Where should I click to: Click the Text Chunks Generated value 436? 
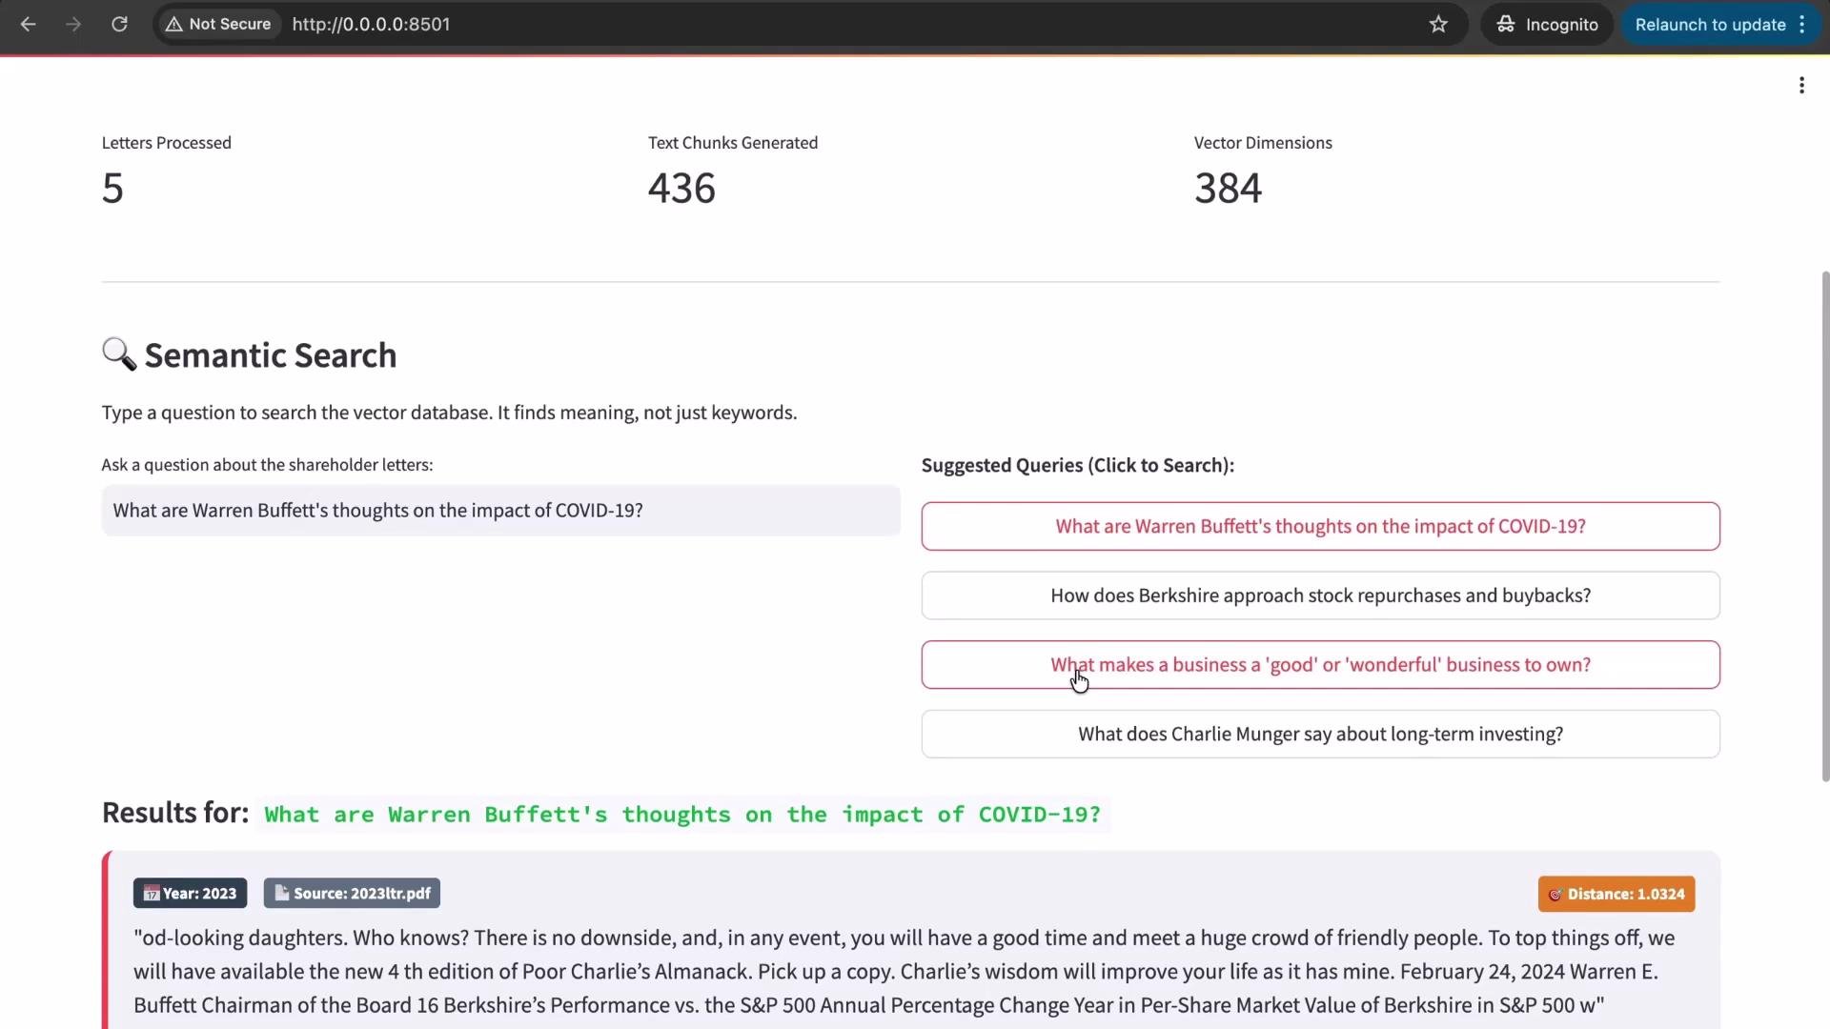coord(681,188)
